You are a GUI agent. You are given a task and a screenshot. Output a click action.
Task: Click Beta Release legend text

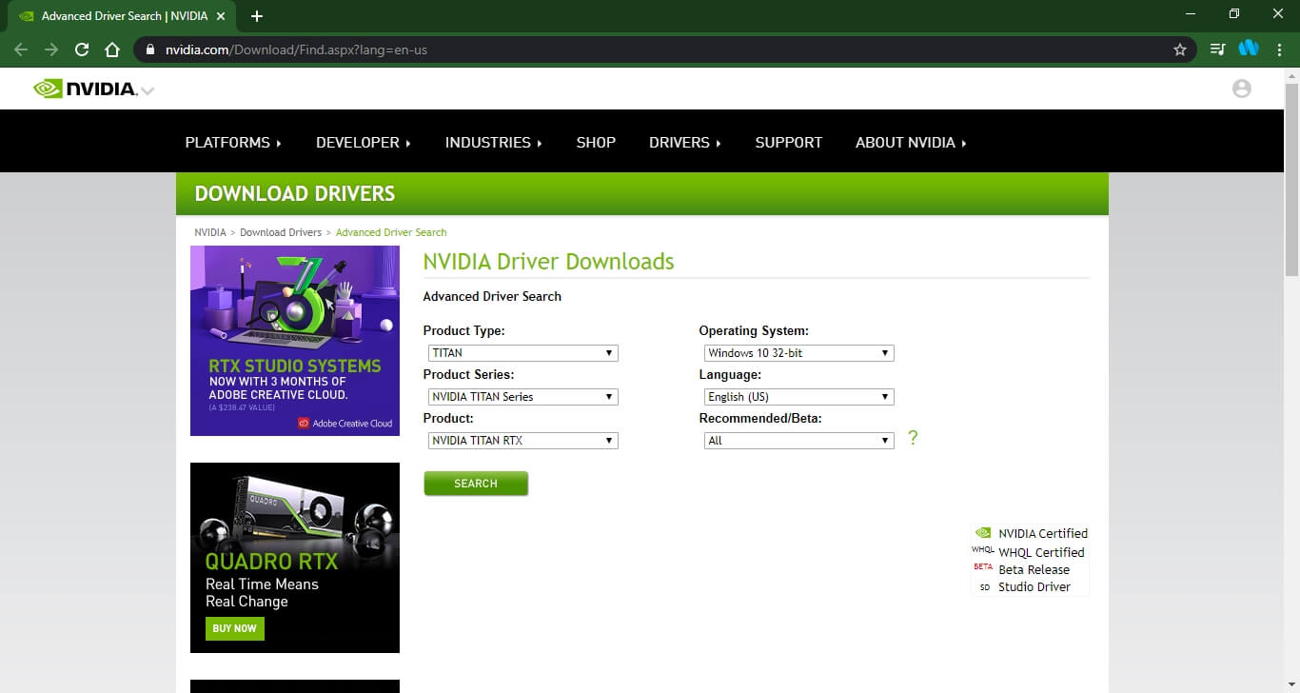[1034, 569]
